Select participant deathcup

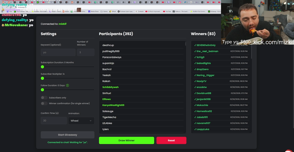108,45
